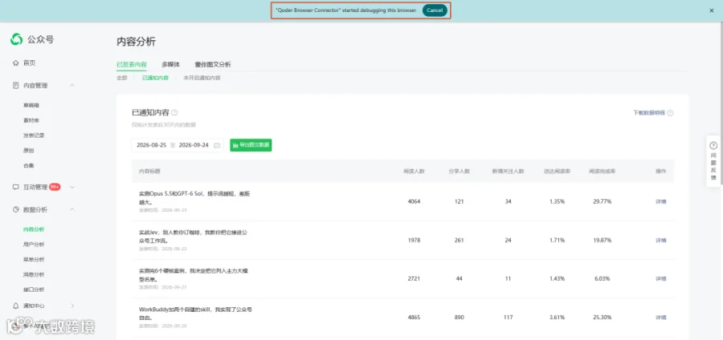Click the green 公众号 logo icon
723x340 pixels.
click(17, 39)
